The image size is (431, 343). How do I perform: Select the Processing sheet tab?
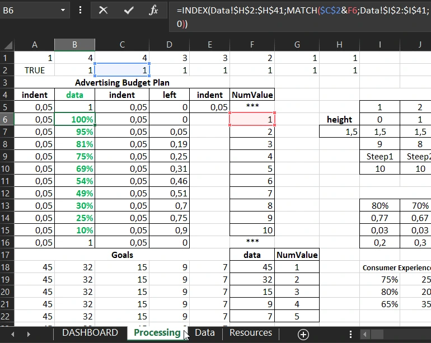click(157, 332)
